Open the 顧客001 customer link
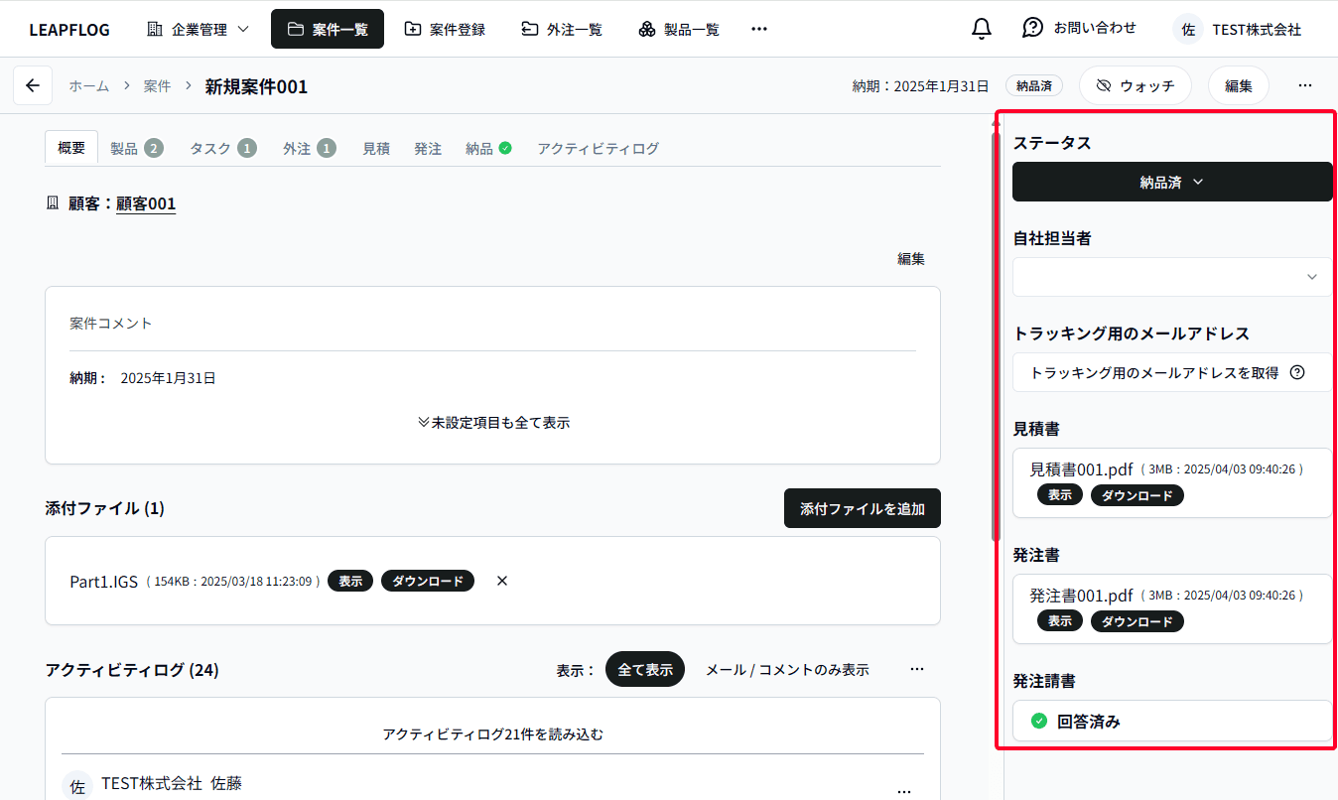The image size is (1338, 800). 146,203
